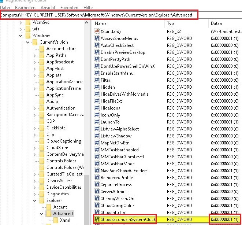Collapse the CurrentVersion tree node
Screen dimensions: 242x225
click(x=27, y=42)
